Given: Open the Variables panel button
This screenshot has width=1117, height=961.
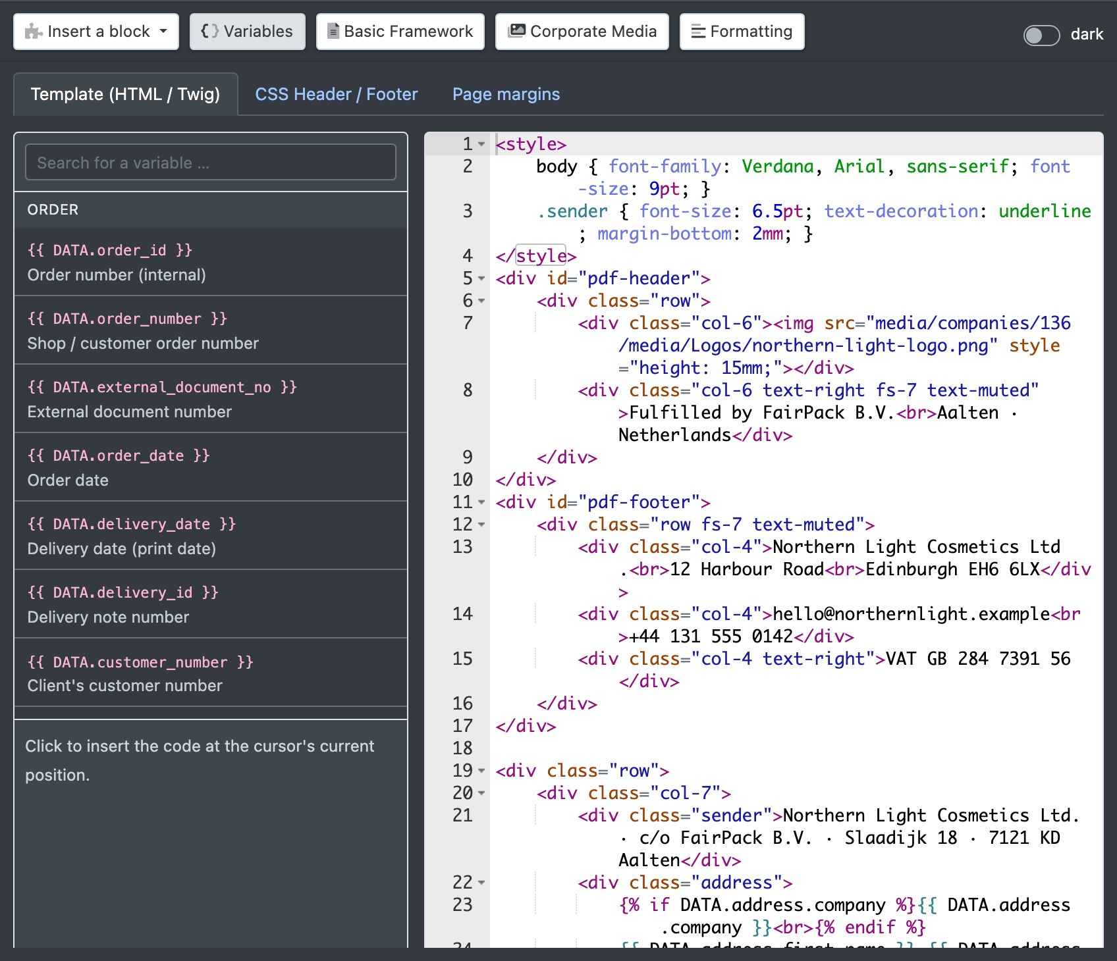Looking at the screenshot, I should (x=248, y=32).
